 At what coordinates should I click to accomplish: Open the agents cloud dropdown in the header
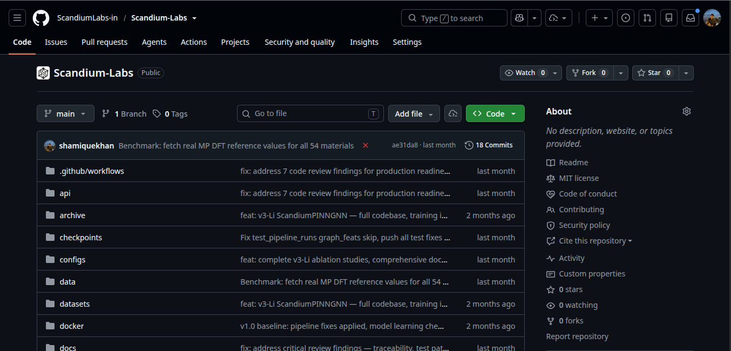point(559,18)
